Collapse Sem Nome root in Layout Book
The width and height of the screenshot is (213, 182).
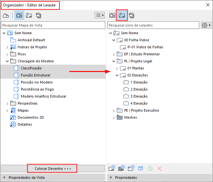[x=111, y=33]
